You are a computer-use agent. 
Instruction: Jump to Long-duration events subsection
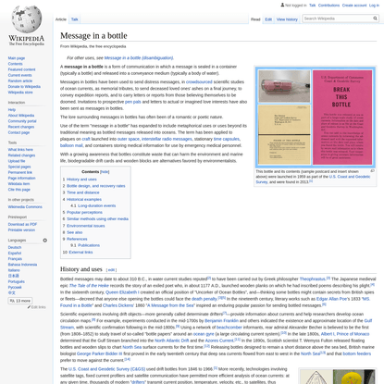[x=97, y=205]
